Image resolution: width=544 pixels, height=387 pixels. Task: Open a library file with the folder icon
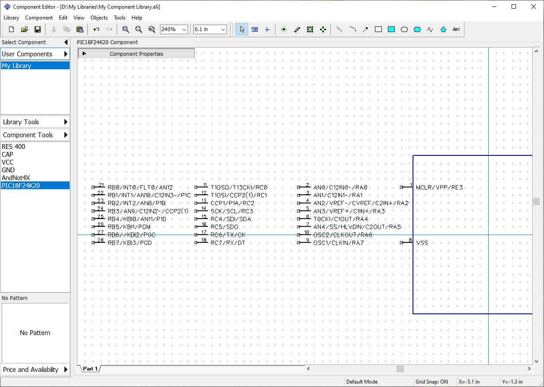pos(25,29)
